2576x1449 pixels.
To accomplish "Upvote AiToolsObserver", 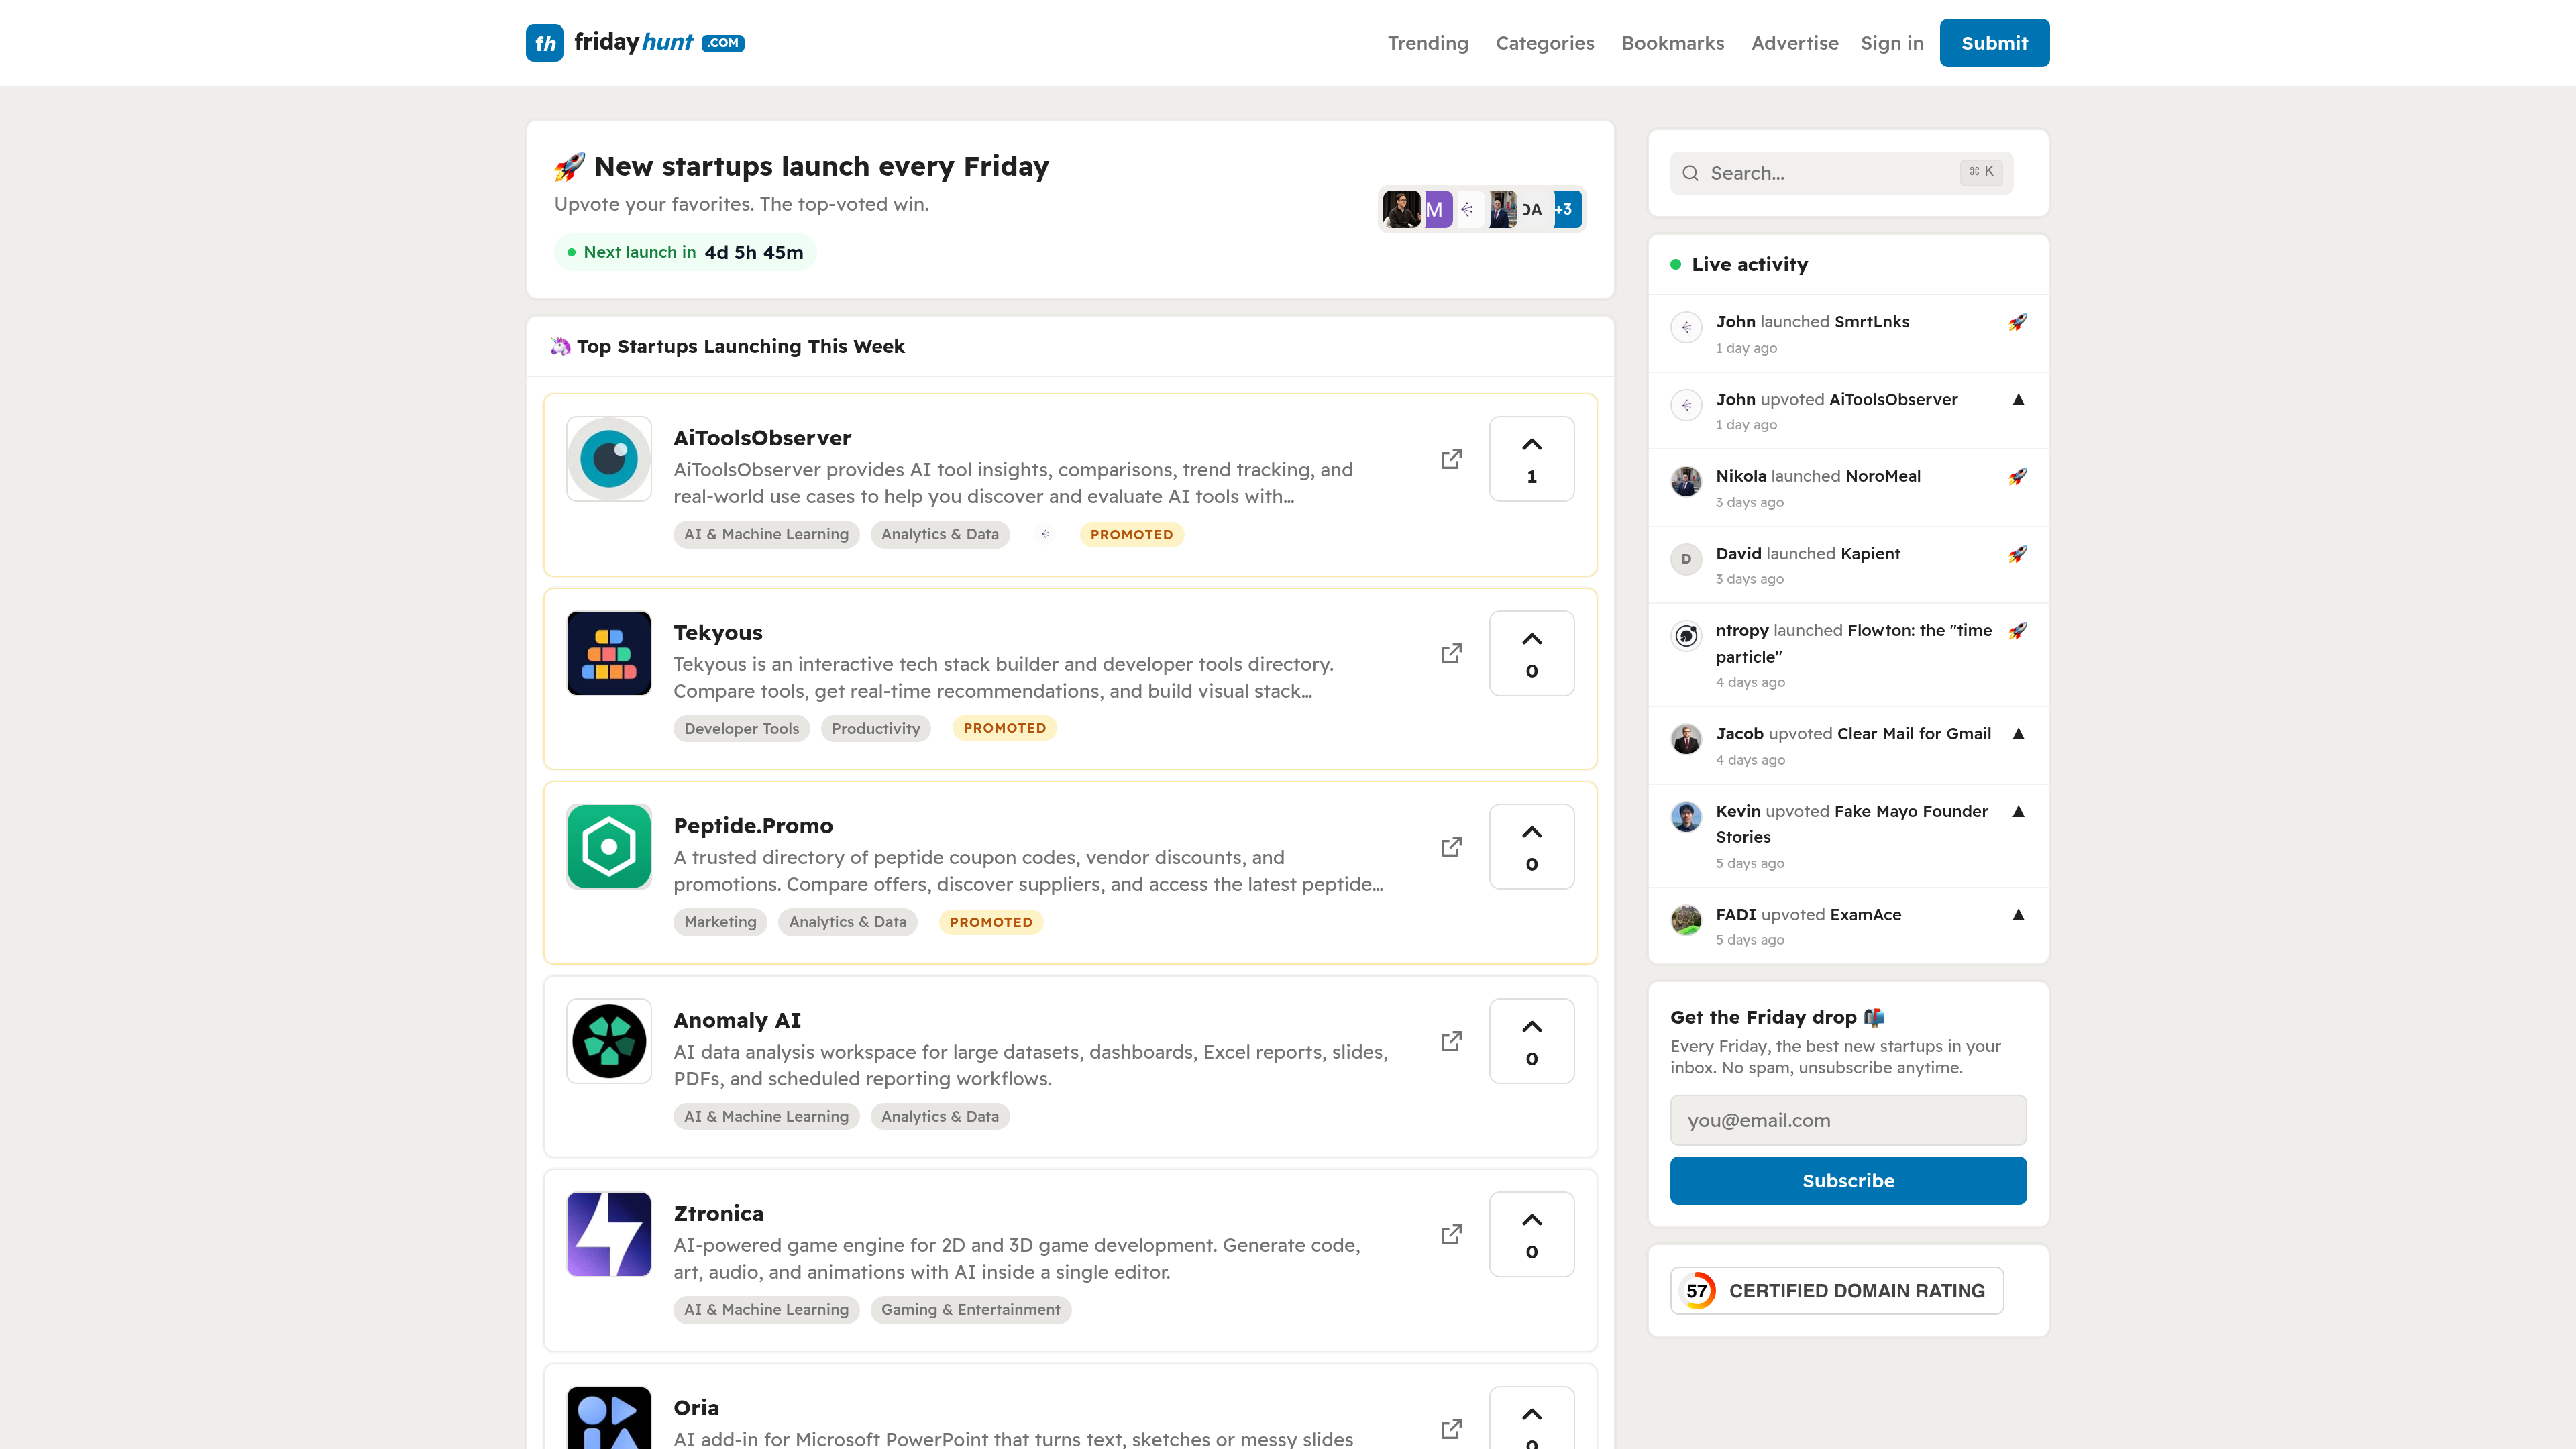I will pyautogui.click(x=1532, y=459).
